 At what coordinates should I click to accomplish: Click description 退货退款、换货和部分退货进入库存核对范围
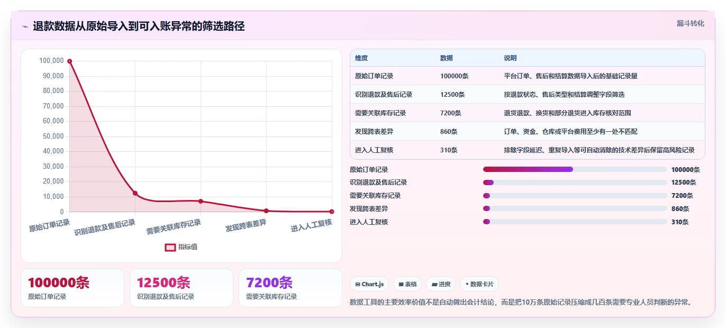(567, 113)
